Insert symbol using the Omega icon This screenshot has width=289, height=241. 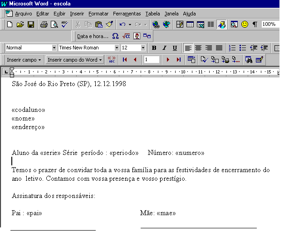coord(115,36)
